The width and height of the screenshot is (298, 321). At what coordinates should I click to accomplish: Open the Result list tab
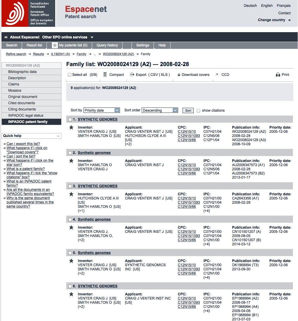coord(34,45)
